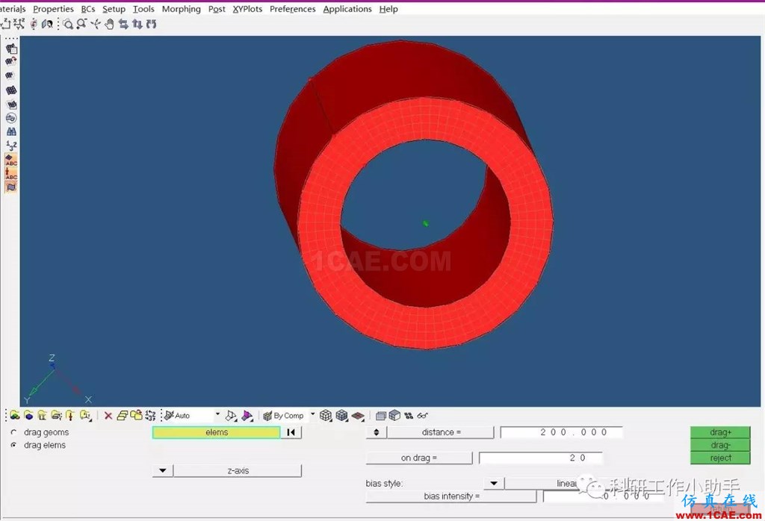The width and height of the screenshot is (765, 521).
Task: Open the Post menu
Action: click(x=217, y=9)
